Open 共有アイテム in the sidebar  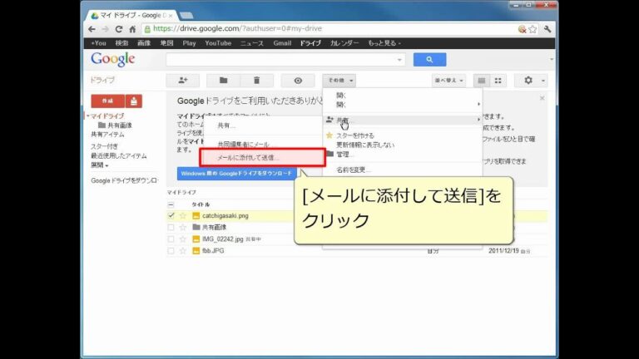tap(107, 135)
